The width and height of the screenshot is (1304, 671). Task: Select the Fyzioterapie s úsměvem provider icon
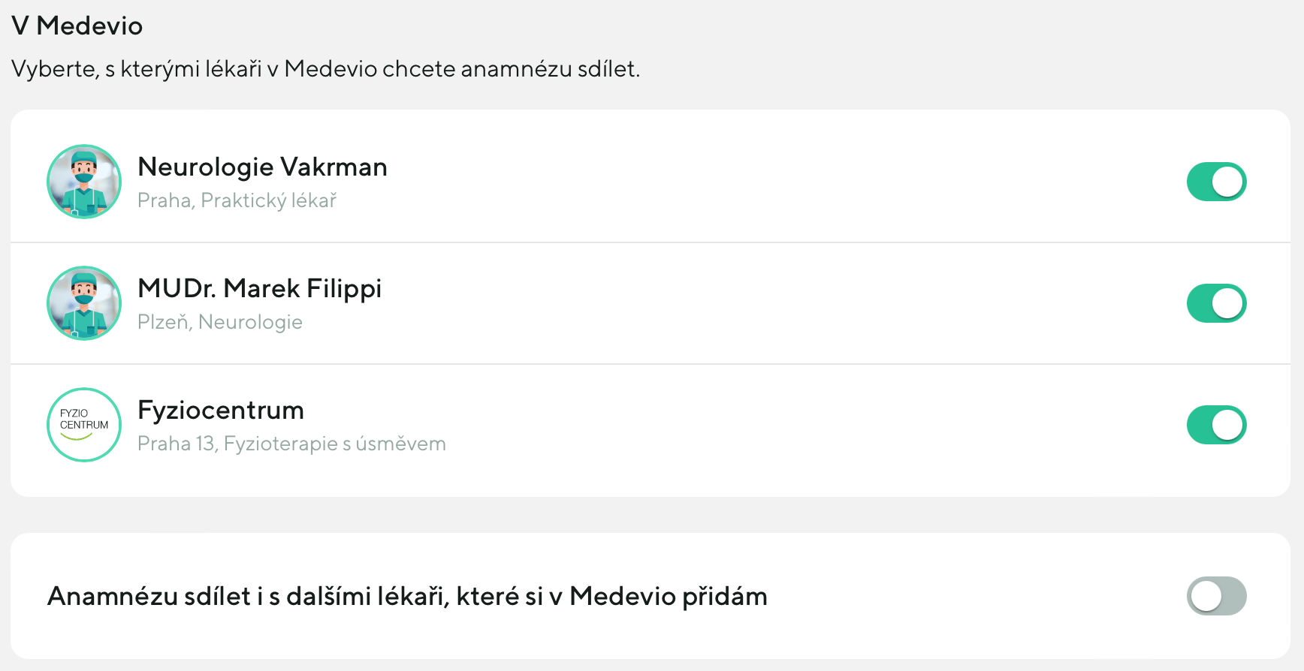click(x=84, y=425)
